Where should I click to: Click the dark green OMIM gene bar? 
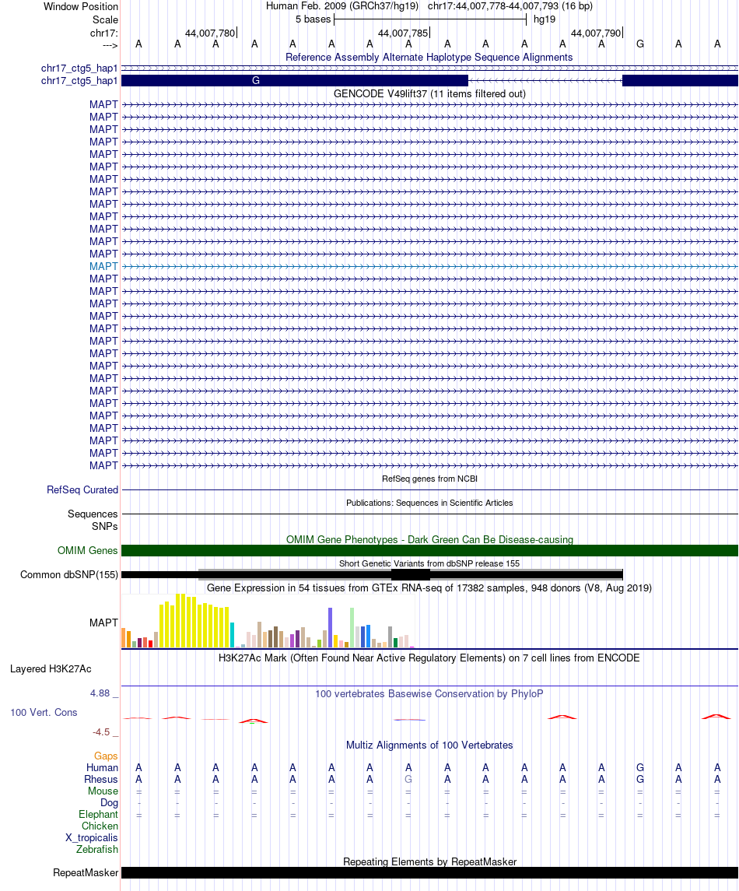coord(429,551)
